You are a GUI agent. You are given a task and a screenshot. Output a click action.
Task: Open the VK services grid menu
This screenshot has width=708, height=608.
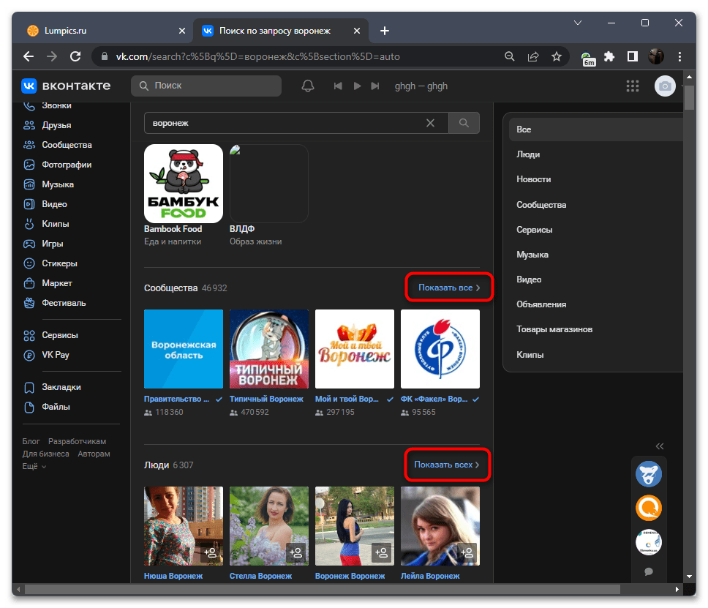point(633,86)
